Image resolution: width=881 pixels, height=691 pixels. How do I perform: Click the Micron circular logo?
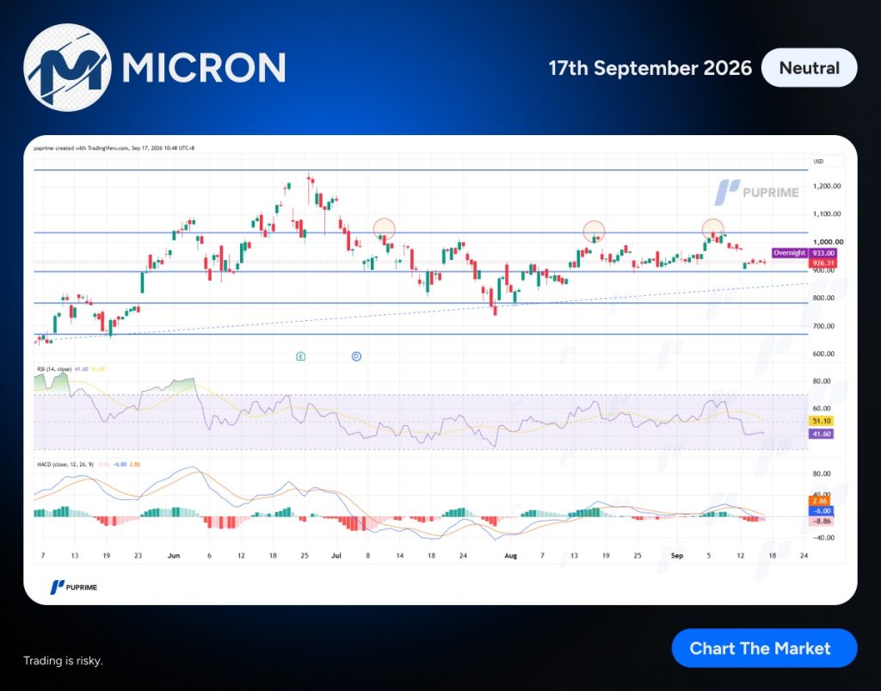click(67, 67)
